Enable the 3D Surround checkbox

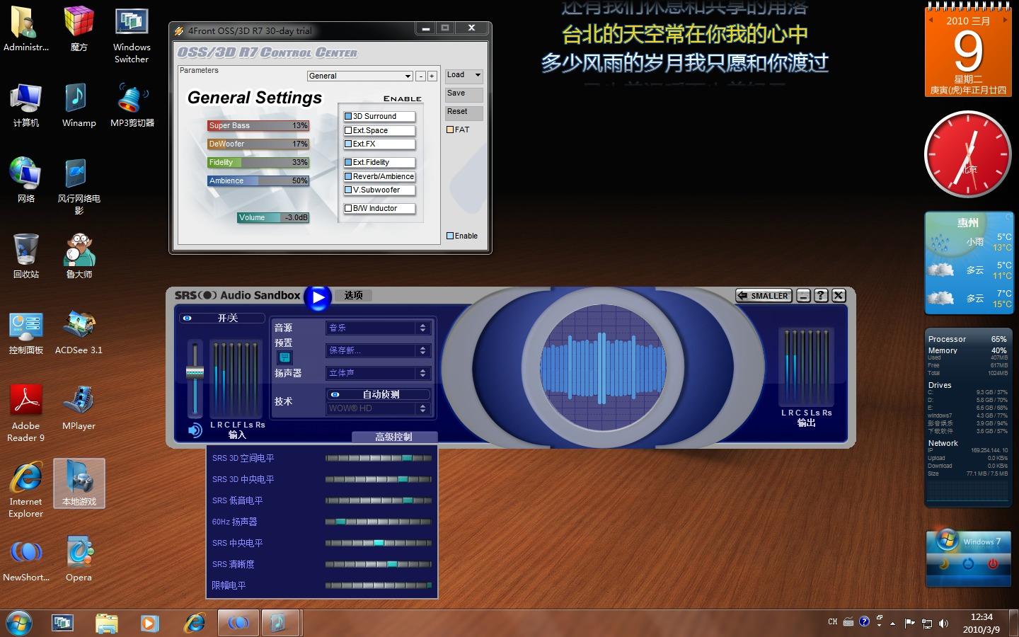click(x=348, y=116)
